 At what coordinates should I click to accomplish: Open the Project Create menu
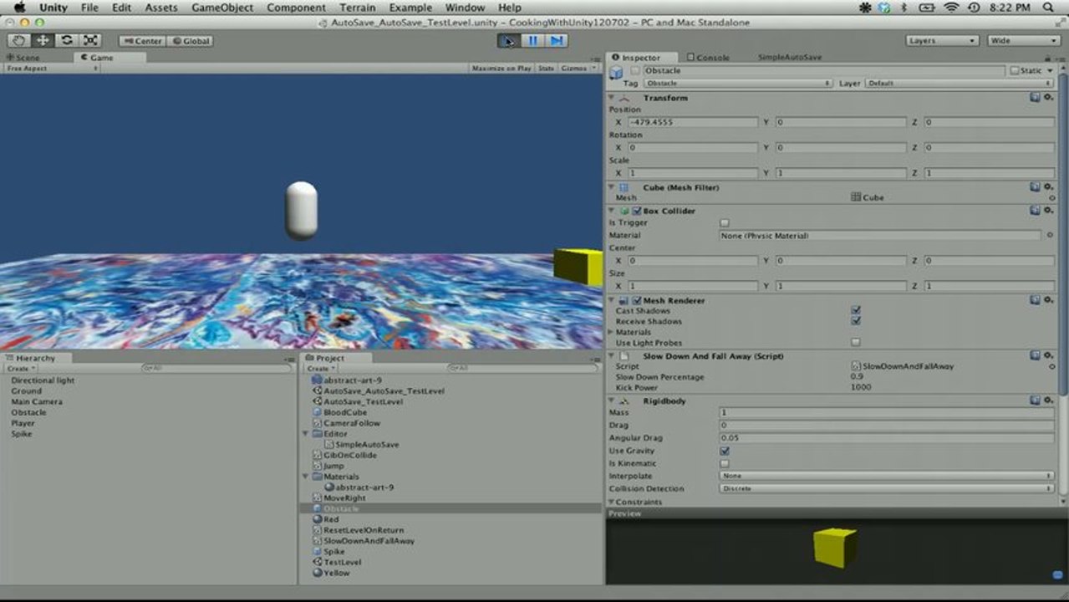point(320,368)
